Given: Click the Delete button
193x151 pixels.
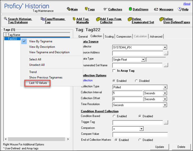Looking at the screenshot, I should [181, 147].
